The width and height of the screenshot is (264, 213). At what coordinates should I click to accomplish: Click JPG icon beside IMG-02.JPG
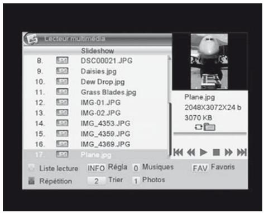(x=63, y=112)
